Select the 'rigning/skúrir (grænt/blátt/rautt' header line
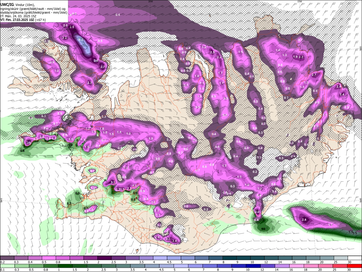This screenshot has height=272, width=362. [33, 9]
